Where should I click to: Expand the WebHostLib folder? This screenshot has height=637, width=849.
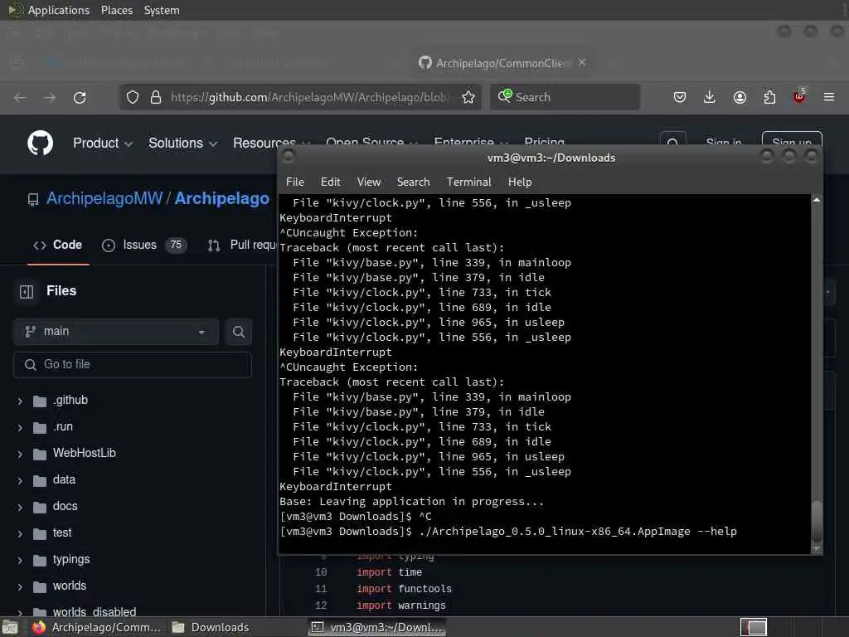(20, 455)
